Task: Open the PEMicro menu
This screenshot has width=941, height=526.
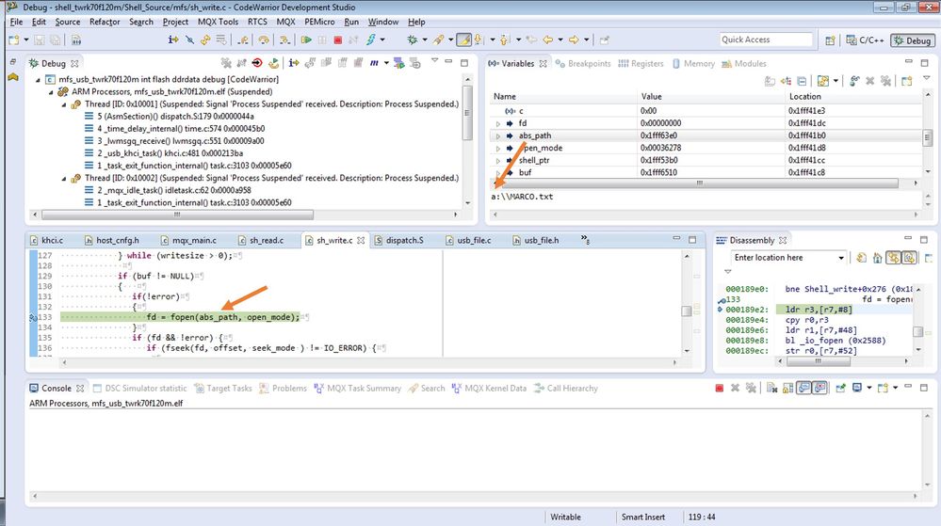Action: click(319, 22)
